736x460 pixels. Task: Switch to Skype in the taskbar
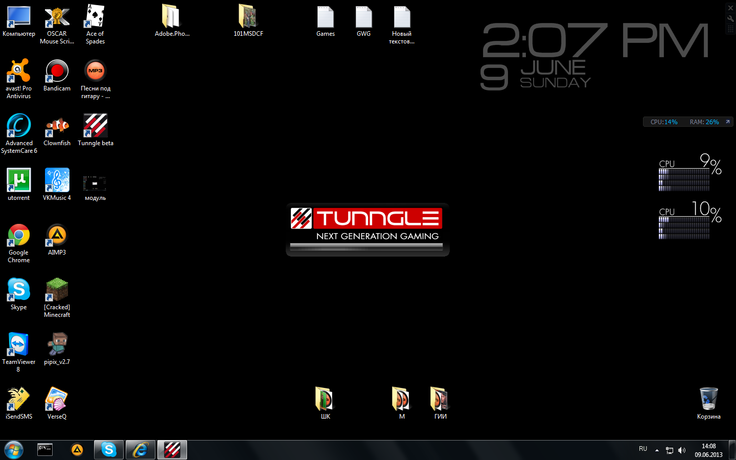point(109,450)
